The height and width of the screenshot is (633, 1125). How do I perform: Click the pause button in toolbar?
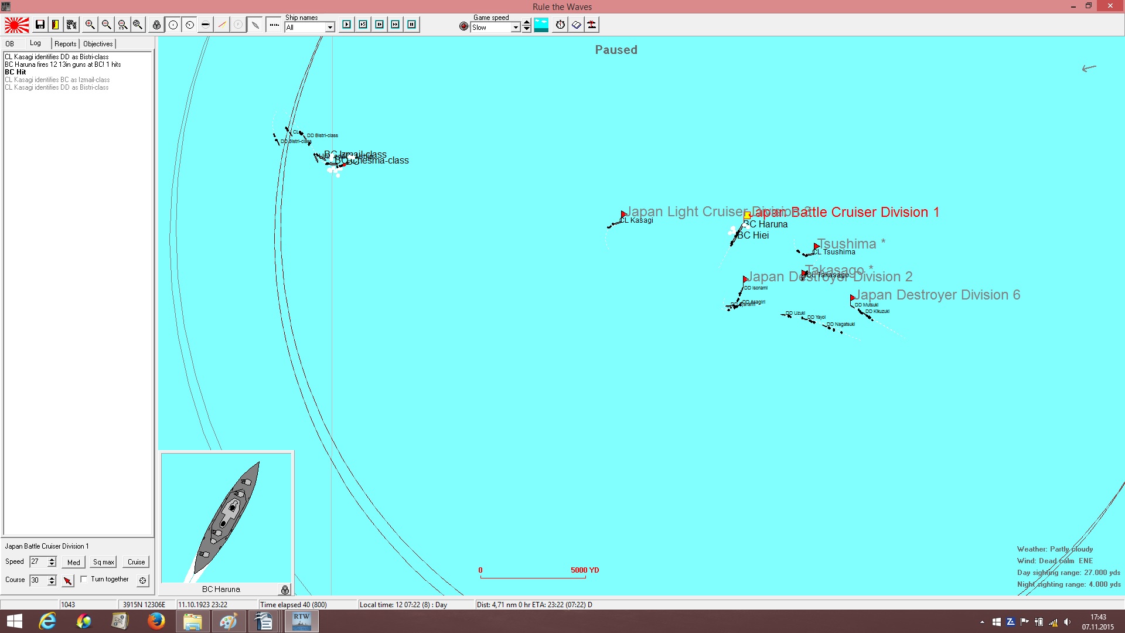pyautogui.click(x=412, y=25)
